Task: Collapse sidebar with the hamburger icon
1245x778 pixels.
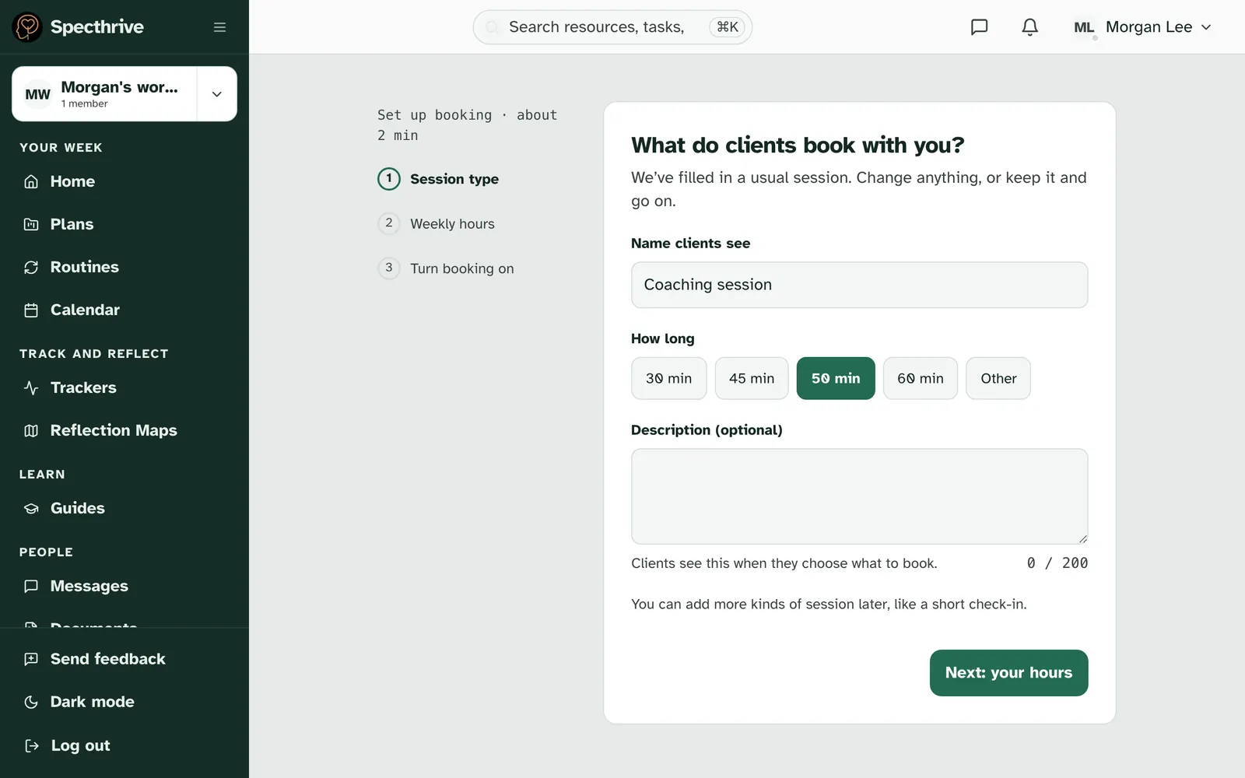Action: (x=219, y=27)
